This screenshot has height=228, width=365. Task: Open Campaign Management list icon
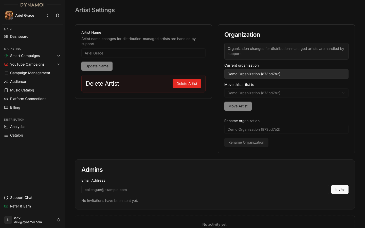coord(6,73)
